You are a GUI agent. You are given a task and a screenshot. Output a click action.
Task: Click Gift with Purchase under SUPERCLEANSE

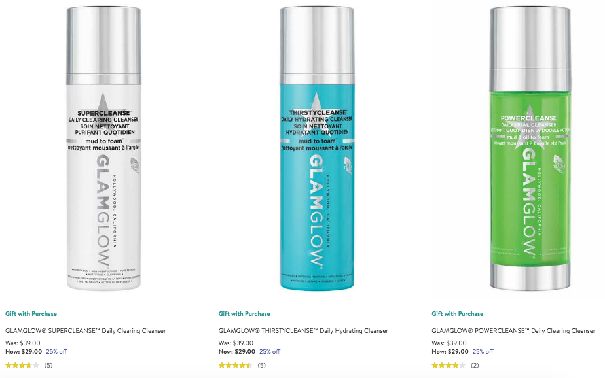[31, 314]
